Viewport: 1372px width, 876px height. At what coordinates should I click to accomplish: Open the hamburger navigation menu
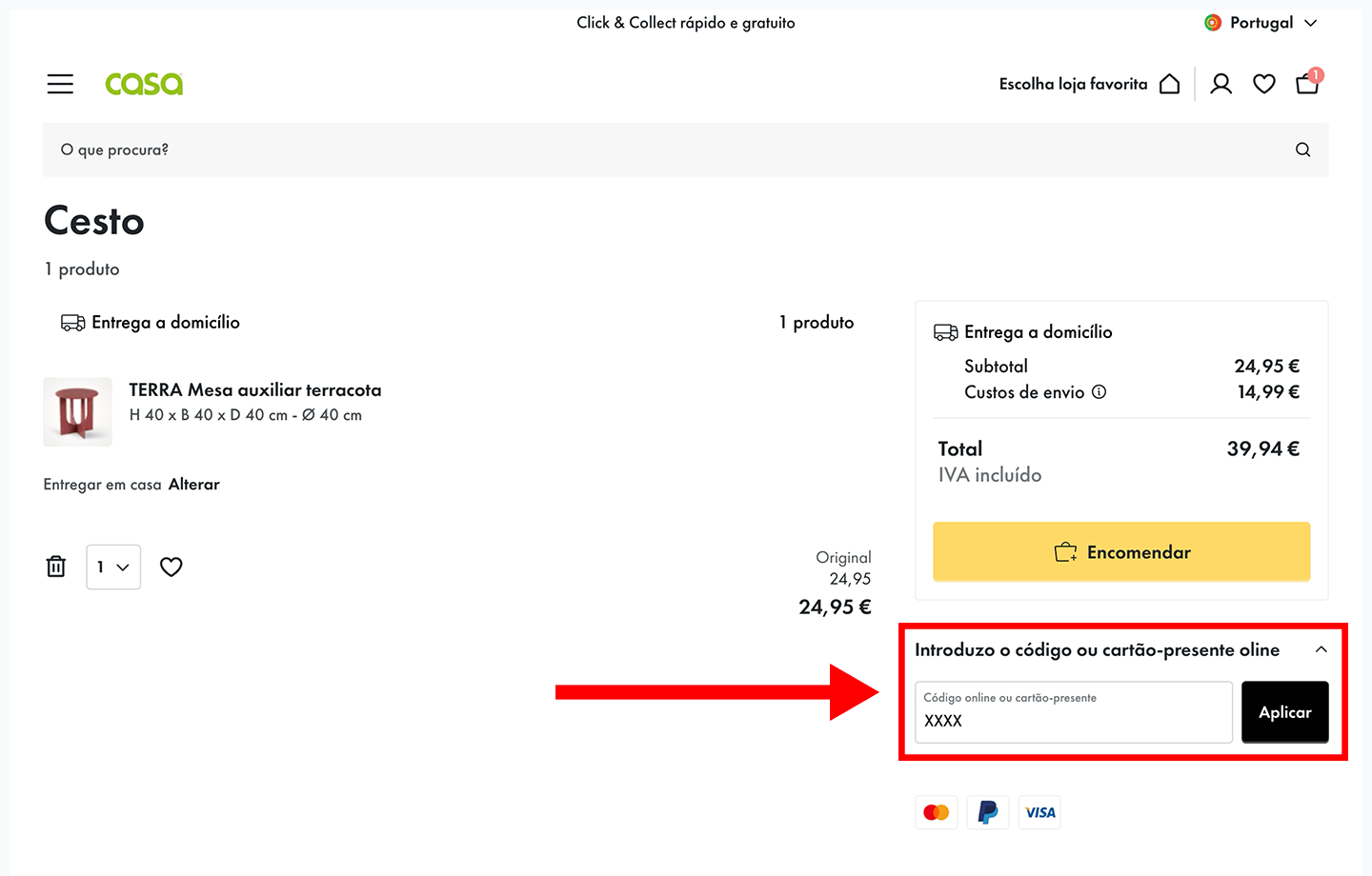pyautogui.click(x=60, y=84)
